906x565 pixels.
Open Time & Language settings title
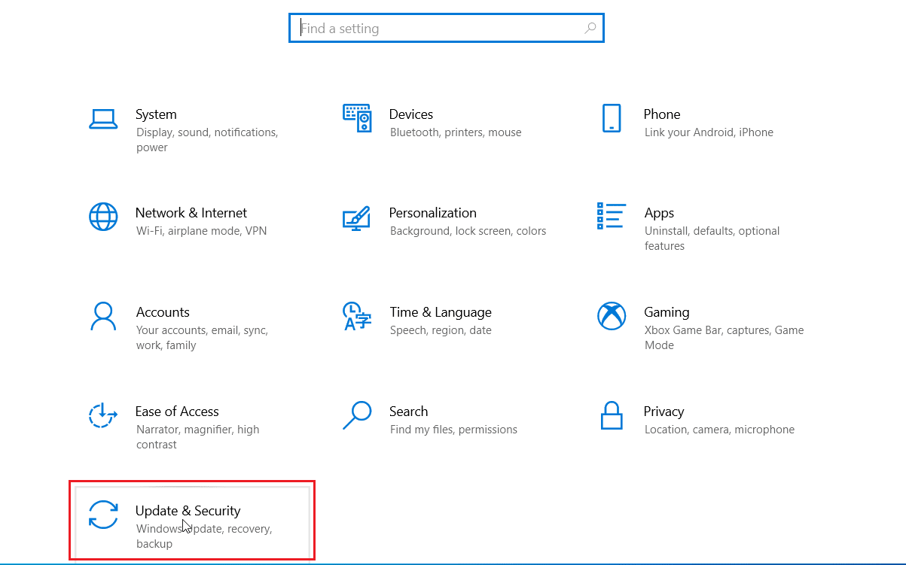441,312
